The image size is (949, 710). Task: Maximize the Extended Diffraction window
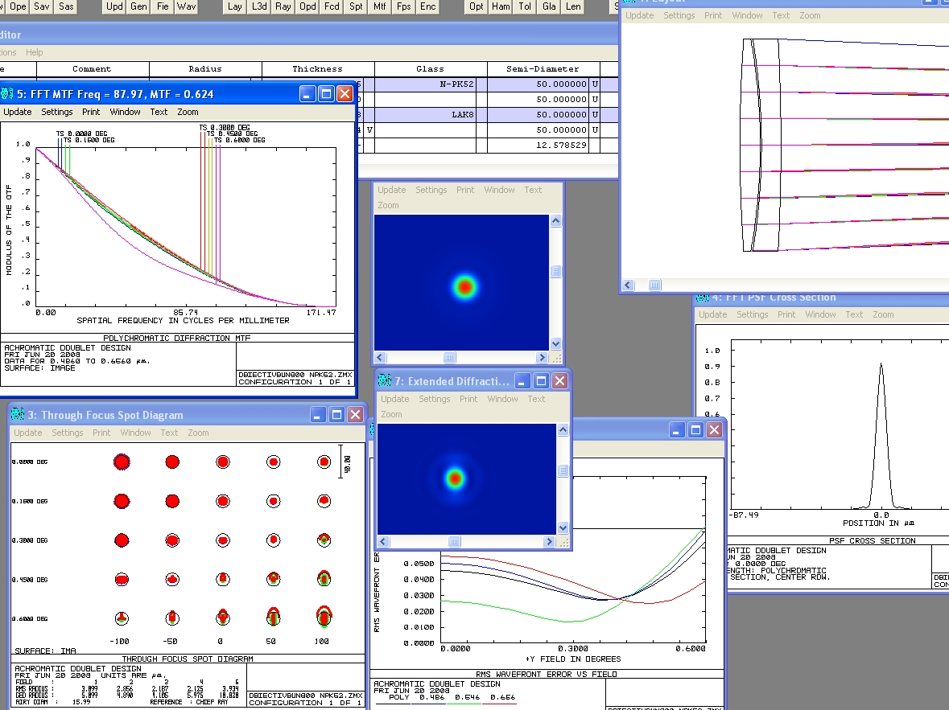pos(541,380)
